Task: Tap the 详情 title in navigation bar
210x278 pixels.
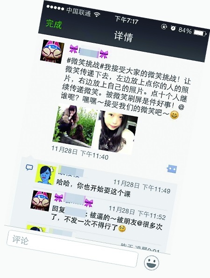Action: [124, 36]
